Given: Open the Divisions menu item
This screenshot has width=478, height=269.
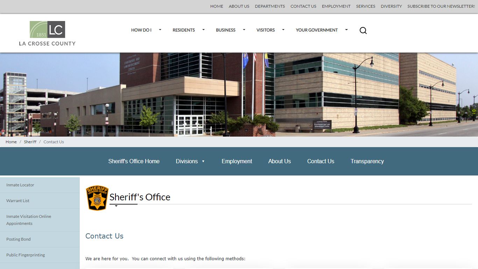Looking at the screenshot, I should 187,161.
